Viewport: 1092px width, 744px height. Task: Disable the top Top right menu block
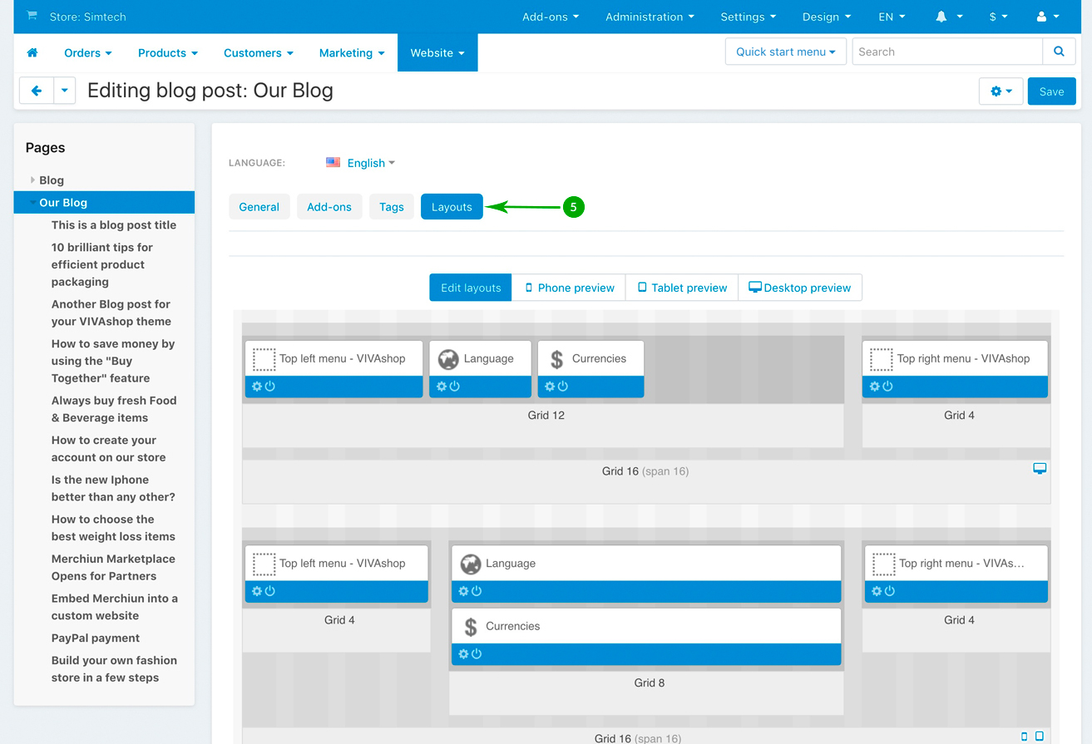[x=887, y=387]
